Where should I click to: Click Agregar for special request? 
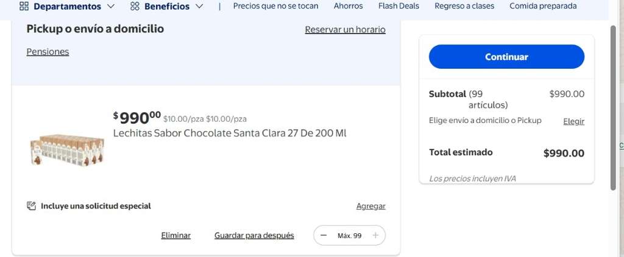(x=371, y=206)
